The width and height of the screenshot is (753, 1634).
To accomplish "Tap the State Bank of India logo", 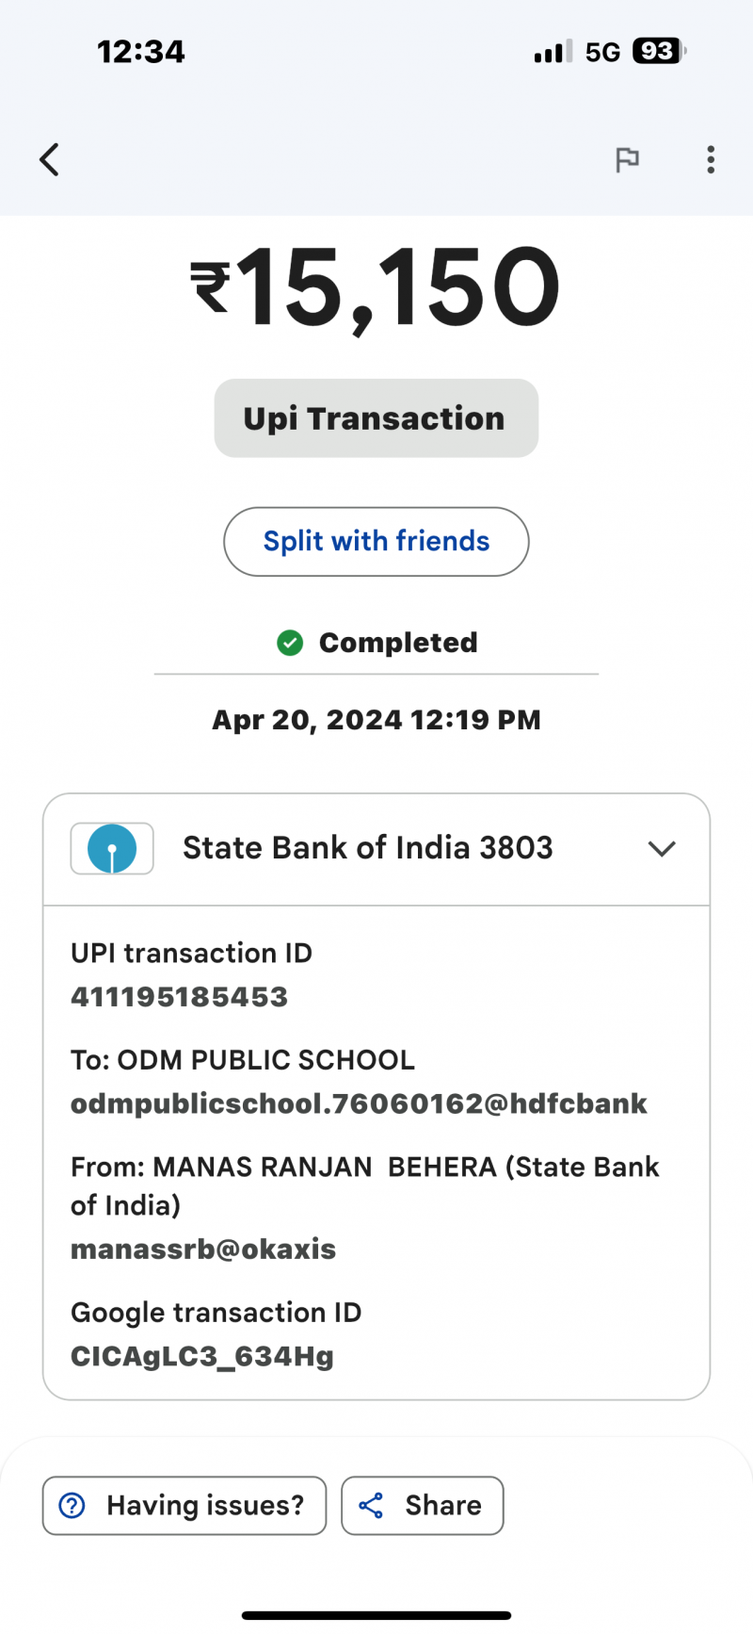I will coord(112,848).
